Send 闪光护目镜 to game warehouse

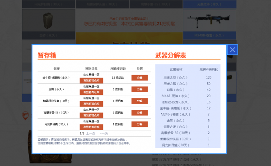pyautogui.click(x=91, y=127)
